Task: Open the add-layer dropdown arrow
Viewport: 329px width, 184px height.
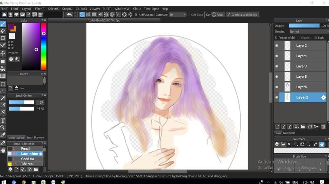Action: pyautogui.click(x=298, y=127)
